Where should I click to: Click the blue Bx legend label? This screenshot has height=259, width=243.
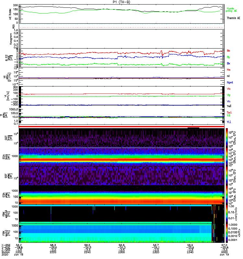228,63
